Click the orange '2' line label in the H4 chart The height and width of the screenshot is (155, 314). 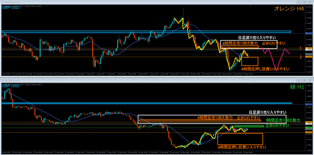click(x=301, y=57)
